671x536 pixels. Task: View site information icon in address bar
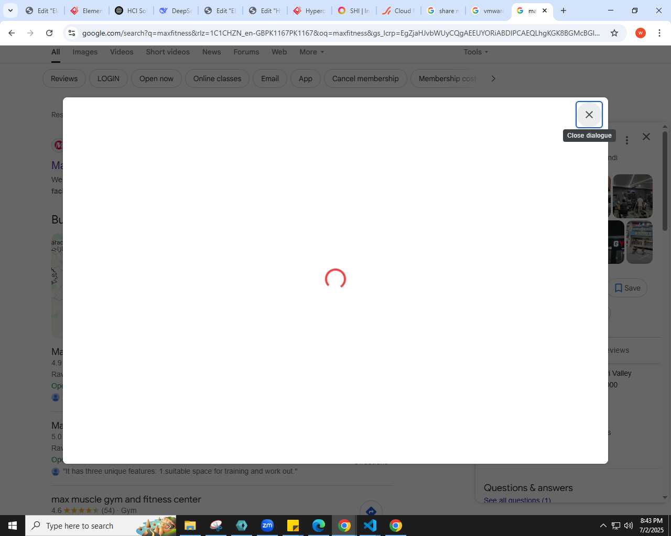(x=72, y=33)
